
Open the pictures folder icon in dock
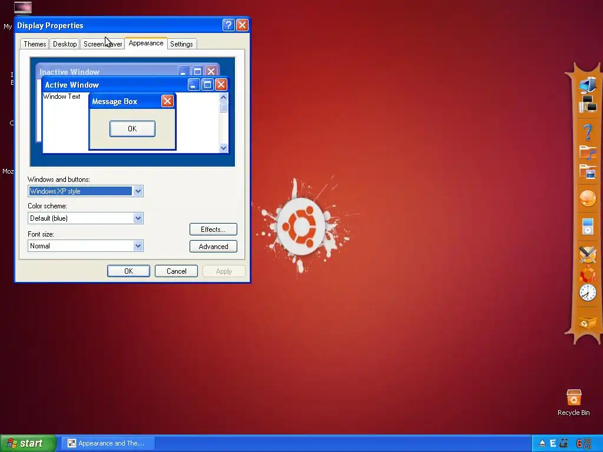pos(588,171)
